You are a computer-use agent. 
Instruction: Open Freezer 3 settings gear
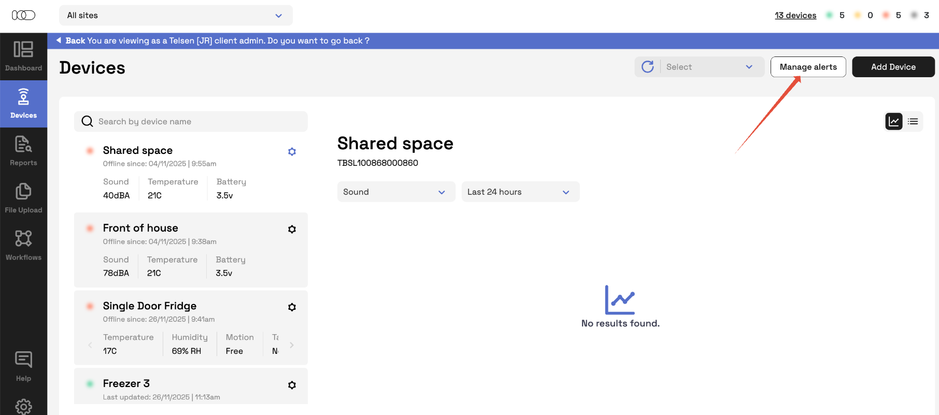click(x=292, y=385)
